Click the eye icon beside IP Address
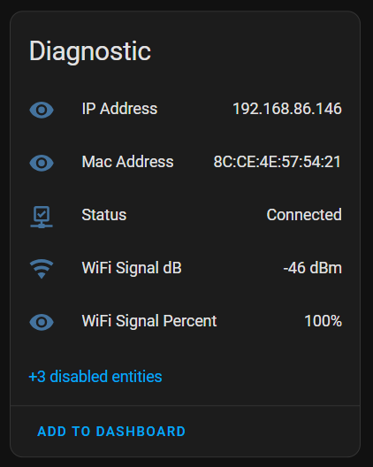The height and width of the screenshot is (467, 373). pyautogui.click(x=42, y=110)
